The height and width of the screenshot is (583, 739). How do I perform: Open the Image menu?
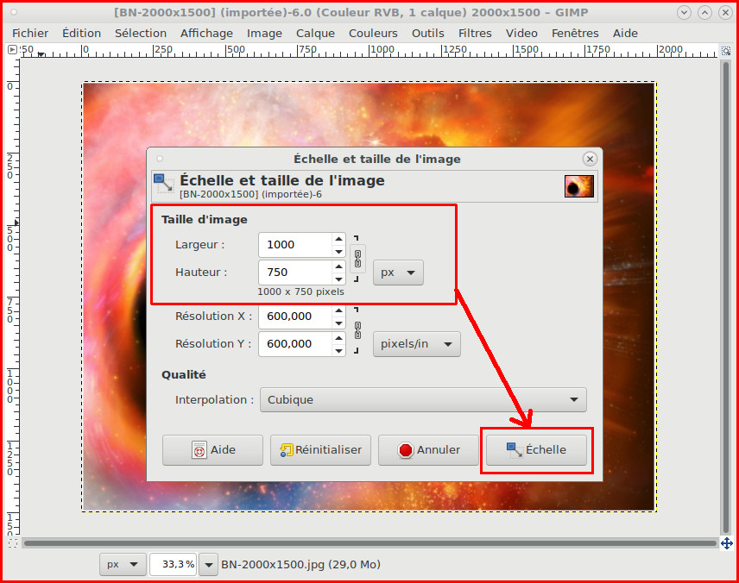pyautogui.click(x=264, y=34)
